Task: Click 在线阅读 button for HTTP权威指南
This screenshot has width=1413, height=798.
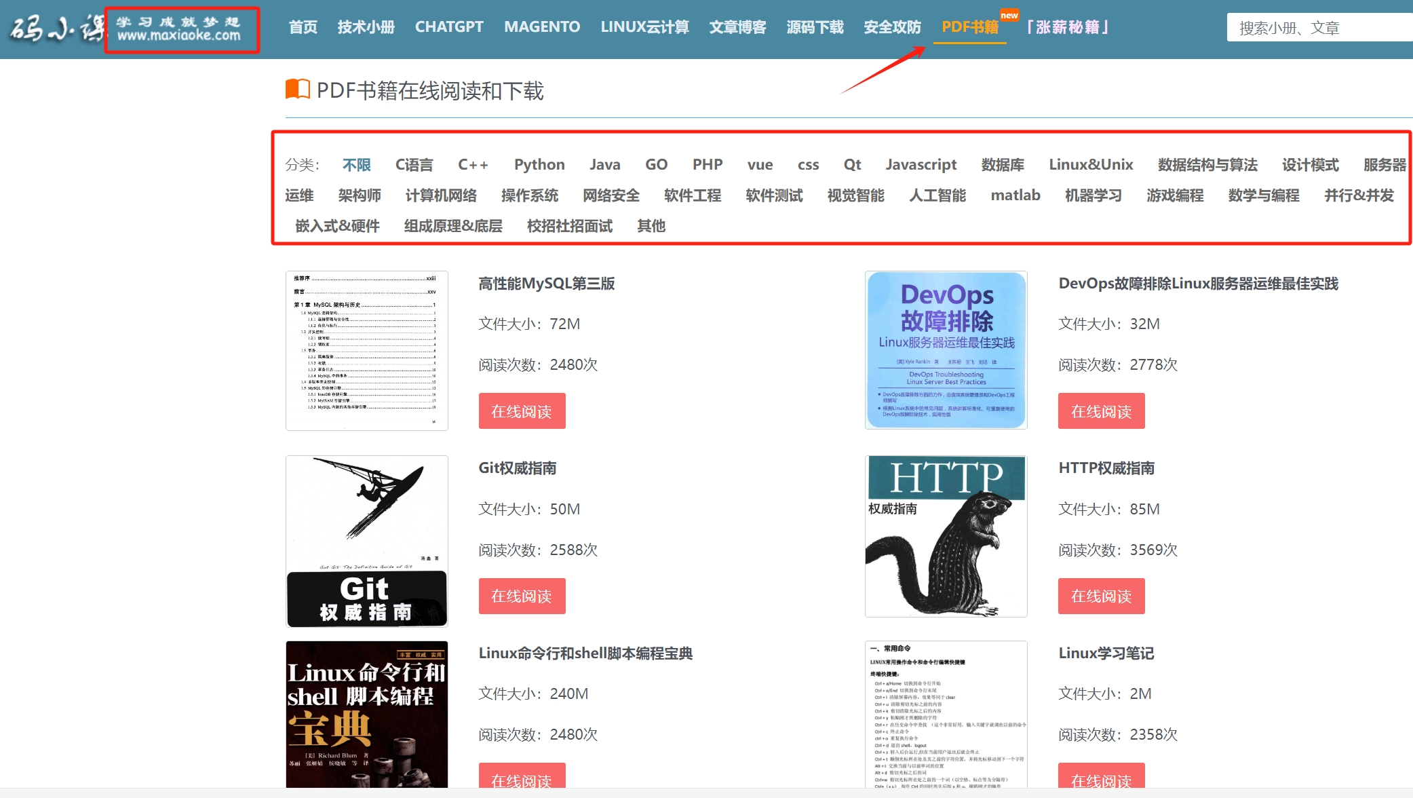Action: pos(1101,596)
